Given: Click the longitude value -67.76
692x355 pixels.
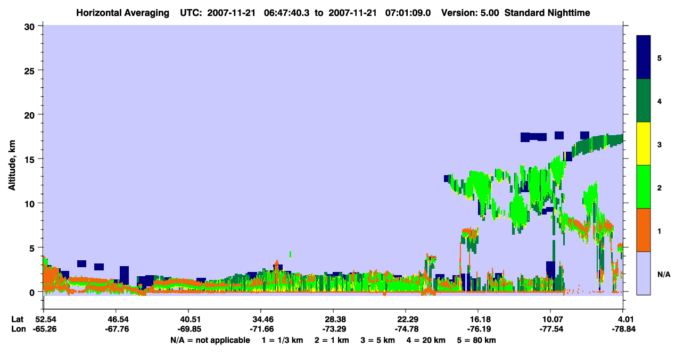Looking at the screenshot, I should click(116, 329).
